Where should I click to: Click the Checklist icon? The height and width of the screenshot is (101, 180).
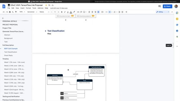point(106,12)
